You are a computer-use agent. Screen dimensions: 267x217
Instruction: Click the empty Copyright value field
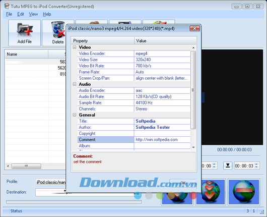[x=162, y=133]
